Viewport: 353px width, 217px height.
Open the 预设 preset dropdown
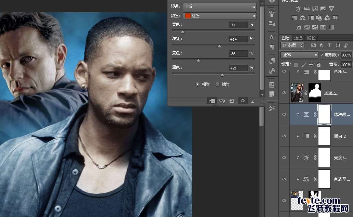[x=220, y=7]
